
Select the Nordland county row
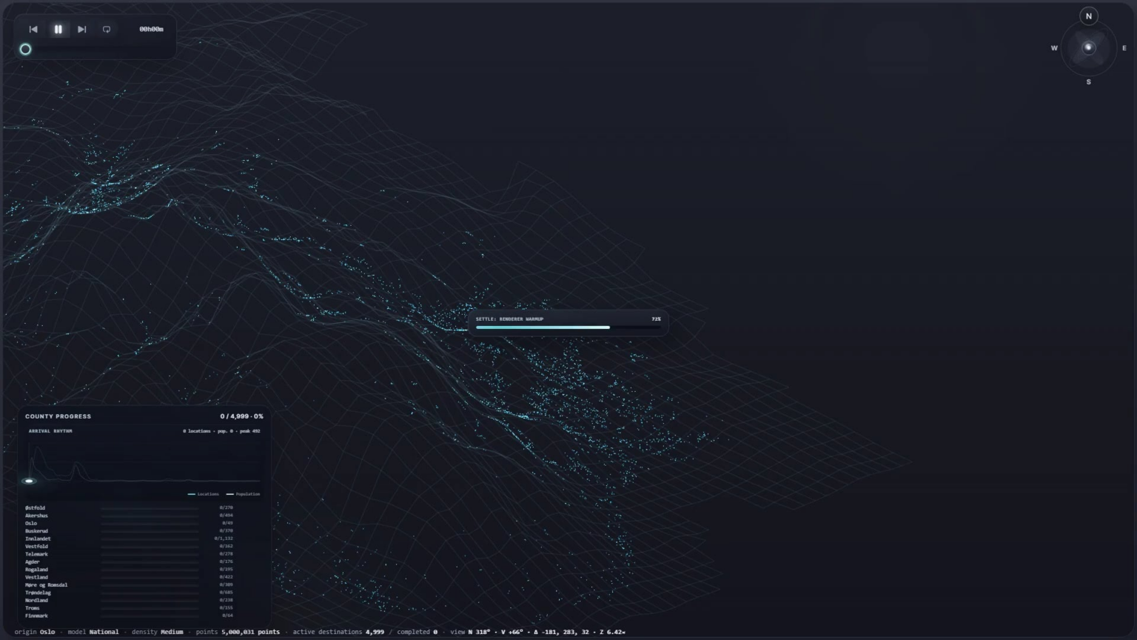tap(129, 601)
